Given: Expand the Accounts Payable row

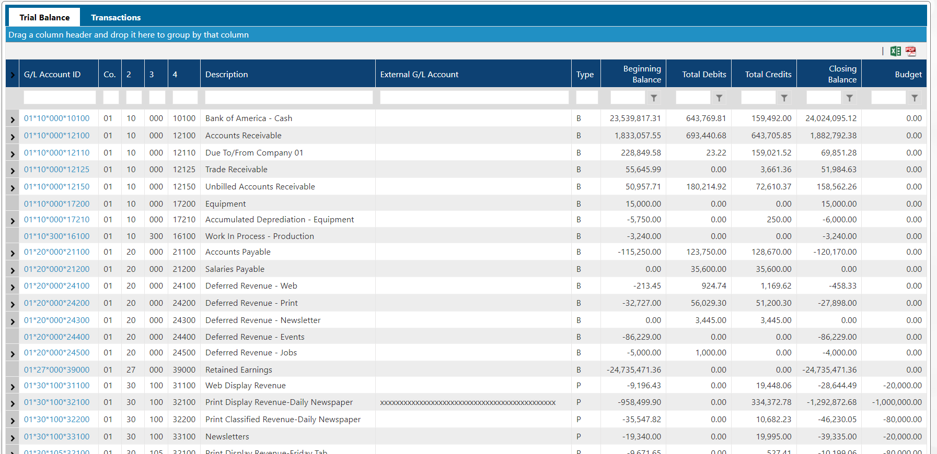Looking at the screenshot, I should [13, 253].
